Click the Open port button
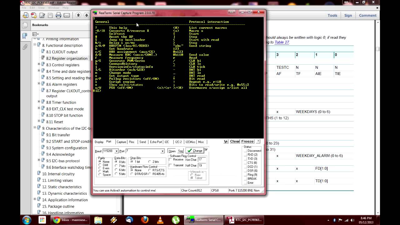This screenshot has width=400, height=225. tap(172, 151)
